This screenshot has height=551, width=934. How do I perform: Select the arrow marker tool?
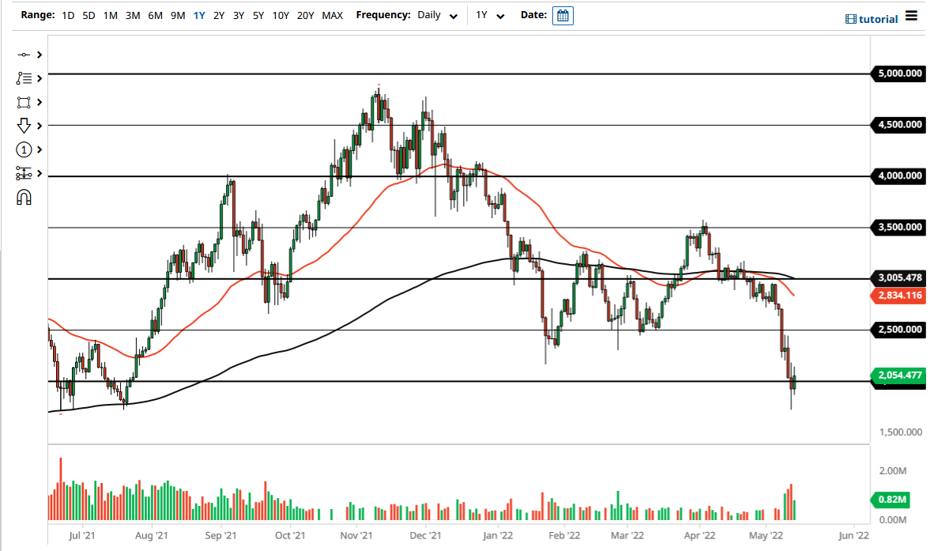click(23, 126)
